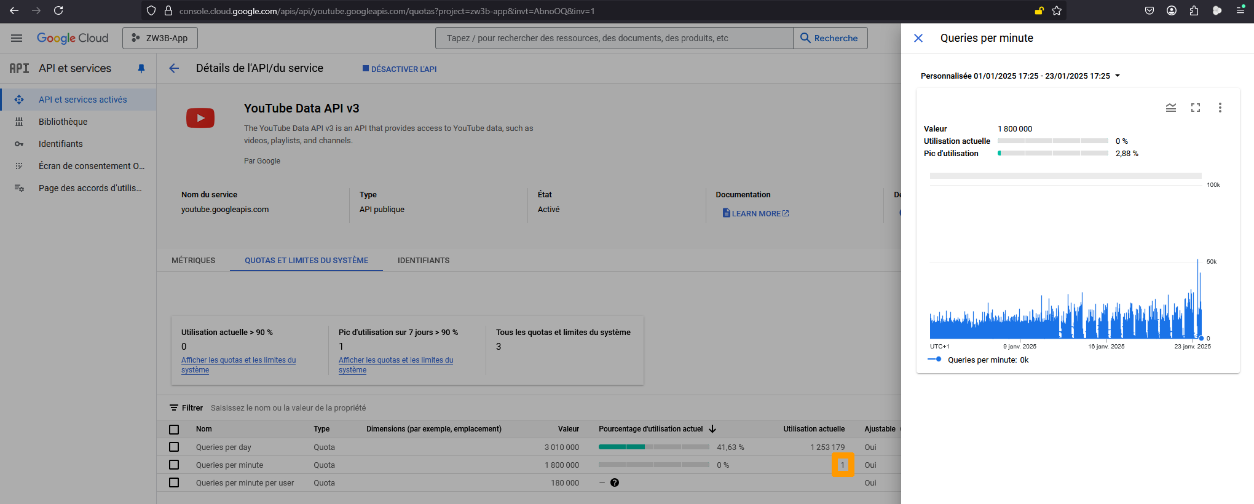Go back using the details page arrow
Screen dimensions: 1254x504
click(174, 68)
